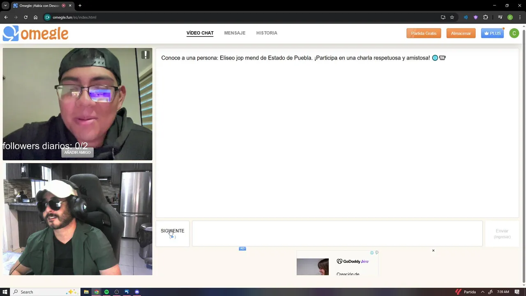
Task: Open the tab search dropdown
Action: (x=5, y=6)
